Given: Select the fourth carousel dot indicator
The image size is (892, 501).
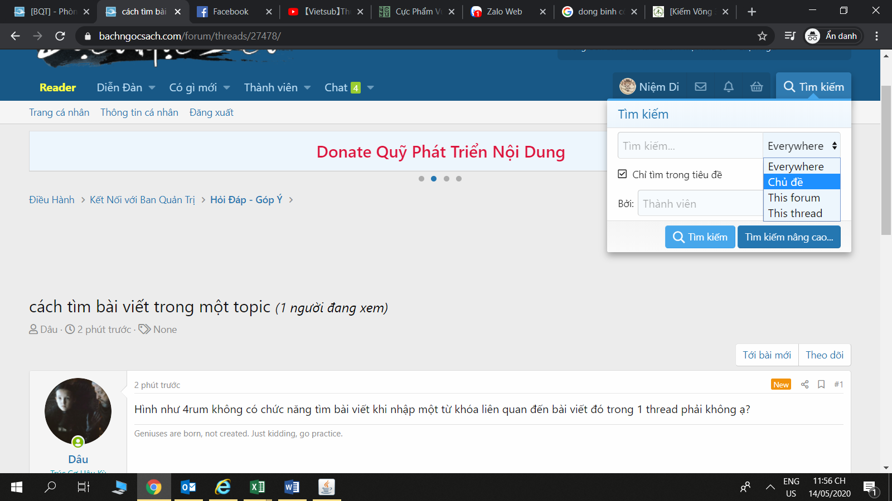Looking at the screenshot, I should pyautogui.click(x=459, y=179).
